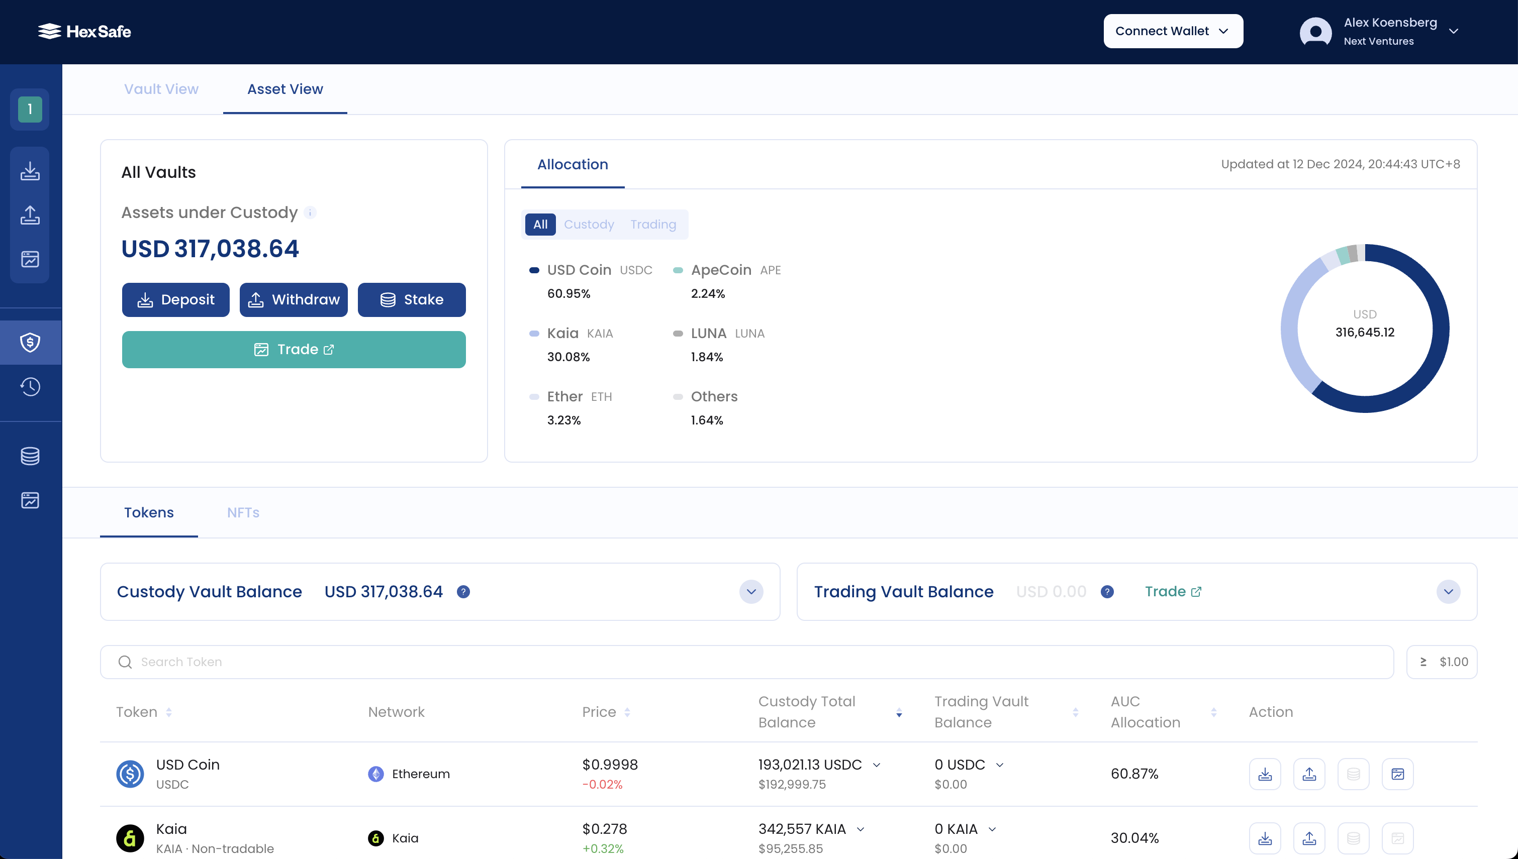Sort by Trading Vault Balance column
Viewport: 1518px width, 859px height.
click(1075, 713)
